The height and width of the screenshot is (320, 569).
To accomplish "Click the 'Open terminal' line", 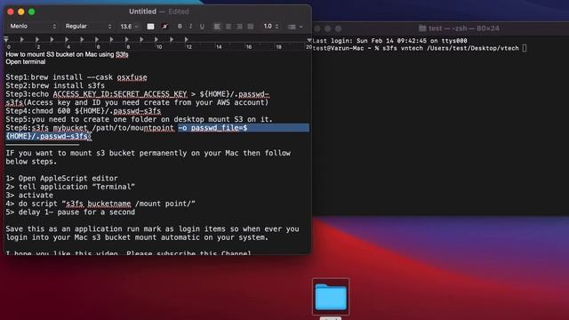I will [x=26, y=61].
